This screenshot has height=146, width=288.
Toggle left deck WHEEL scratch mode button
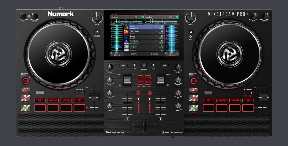point(25,81)
